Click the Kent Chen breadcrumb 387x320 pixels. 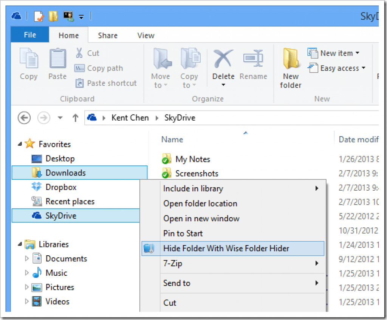point(130,118)
